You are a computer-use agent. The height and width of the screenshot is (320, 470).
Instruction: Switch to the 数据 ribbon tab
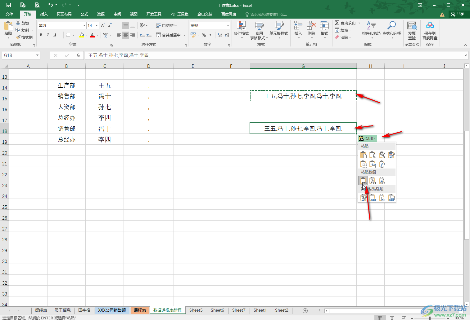[x=101, y=14]
